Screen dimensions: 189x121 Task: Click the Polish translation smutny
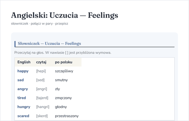61,80
